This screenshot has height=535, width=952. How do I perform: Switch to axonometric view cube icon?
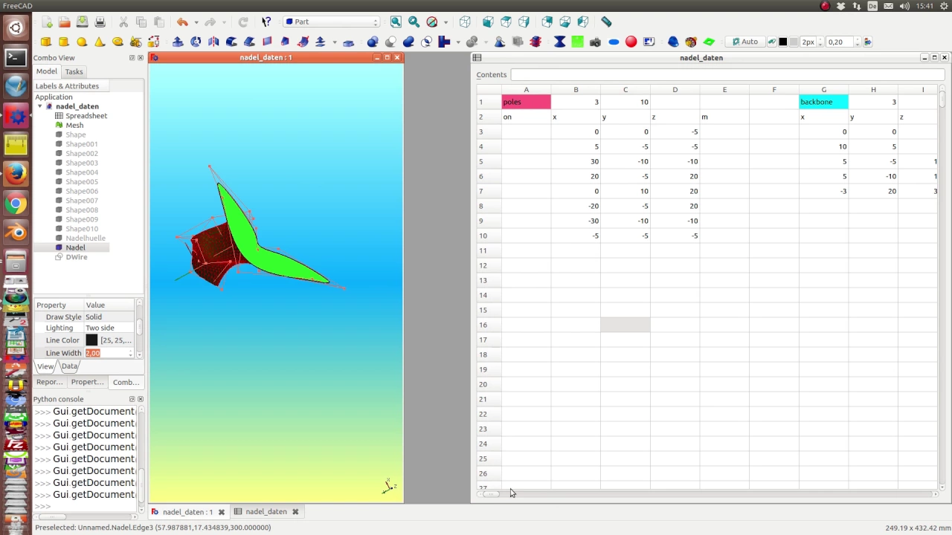[465, 22]
